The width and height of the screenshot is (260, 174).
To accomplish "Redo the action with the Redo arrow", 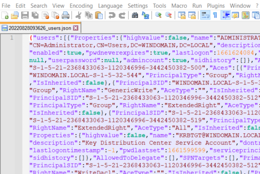I will click(x=122, y=15).
